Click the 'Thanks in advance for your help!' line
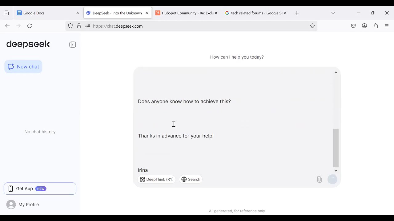394x221 pixels. coord(176,136)
